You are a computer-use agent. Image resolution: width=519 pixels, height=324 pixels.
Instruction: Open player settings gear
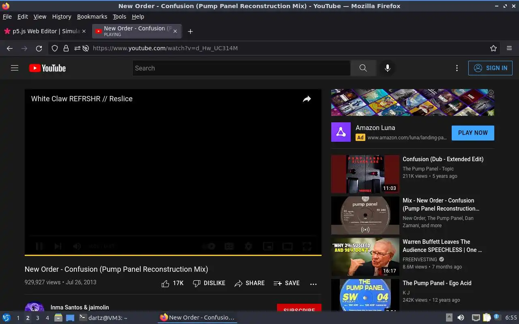[x=249, y=246]
